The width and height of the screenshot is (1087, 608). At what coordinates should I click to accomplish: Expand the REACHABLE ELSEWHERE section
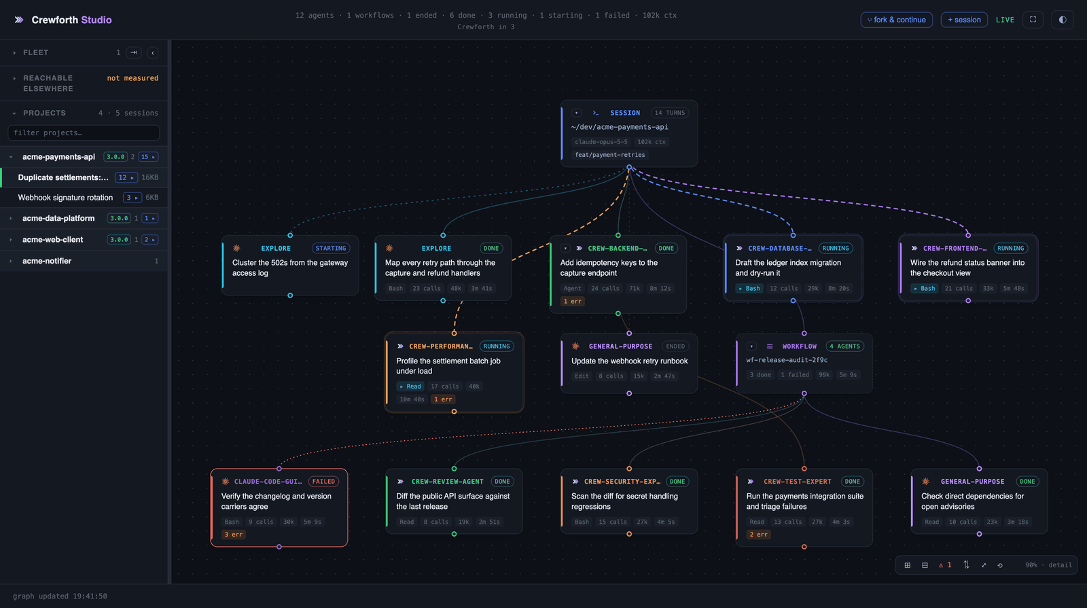click(14, 78)
